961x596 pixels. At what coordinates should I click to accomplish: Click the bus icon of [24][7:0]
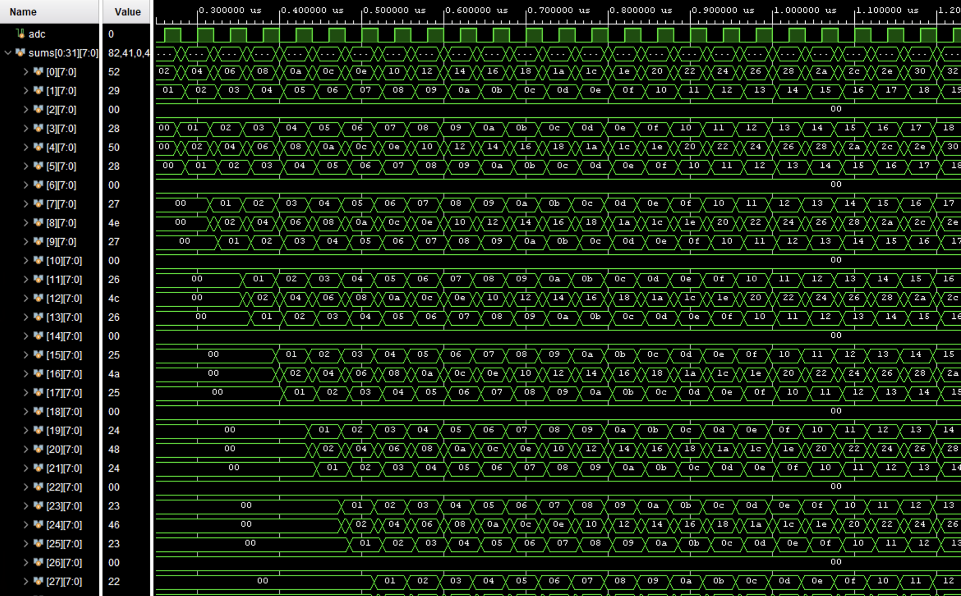(x=38, y=525)
